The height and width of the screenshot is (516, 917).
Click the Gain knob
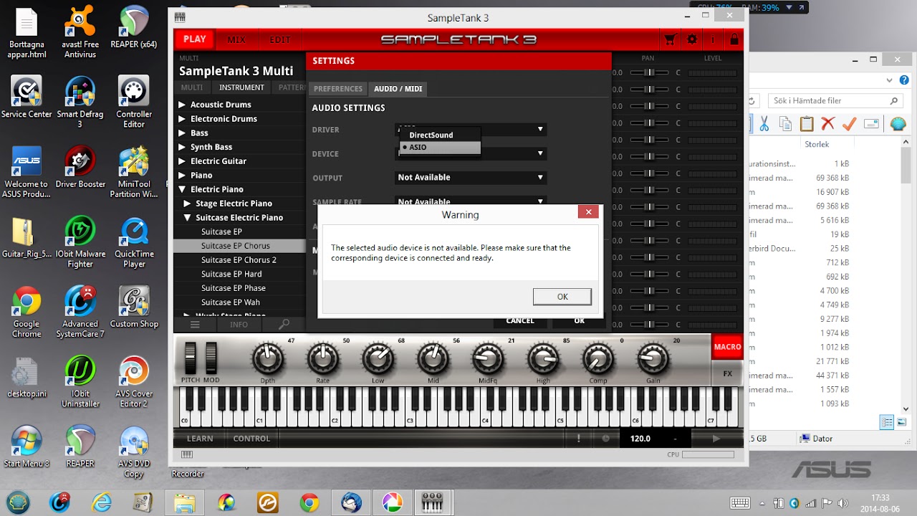click(653, 358)
